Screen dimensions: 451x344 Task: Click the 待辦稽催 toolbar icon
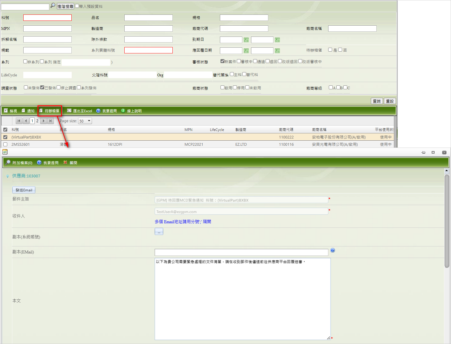(x=41, y=111)
